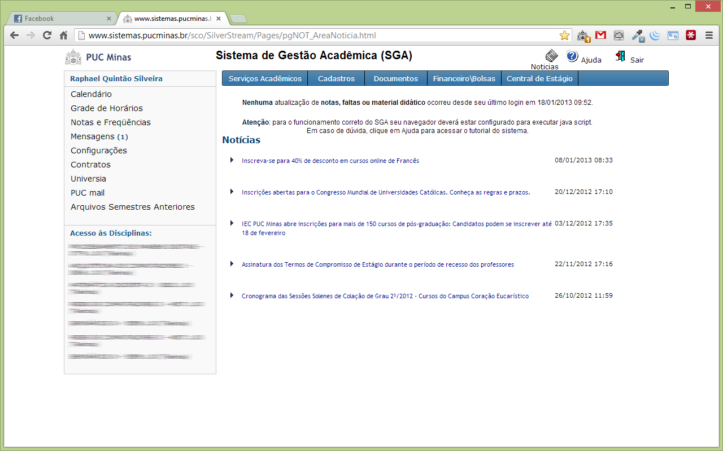Click the window-shaped extension icon
723x451 pixels.
673,35
